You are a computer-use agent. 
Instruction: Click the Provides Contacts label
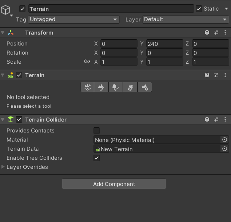(x=31, y=131)
